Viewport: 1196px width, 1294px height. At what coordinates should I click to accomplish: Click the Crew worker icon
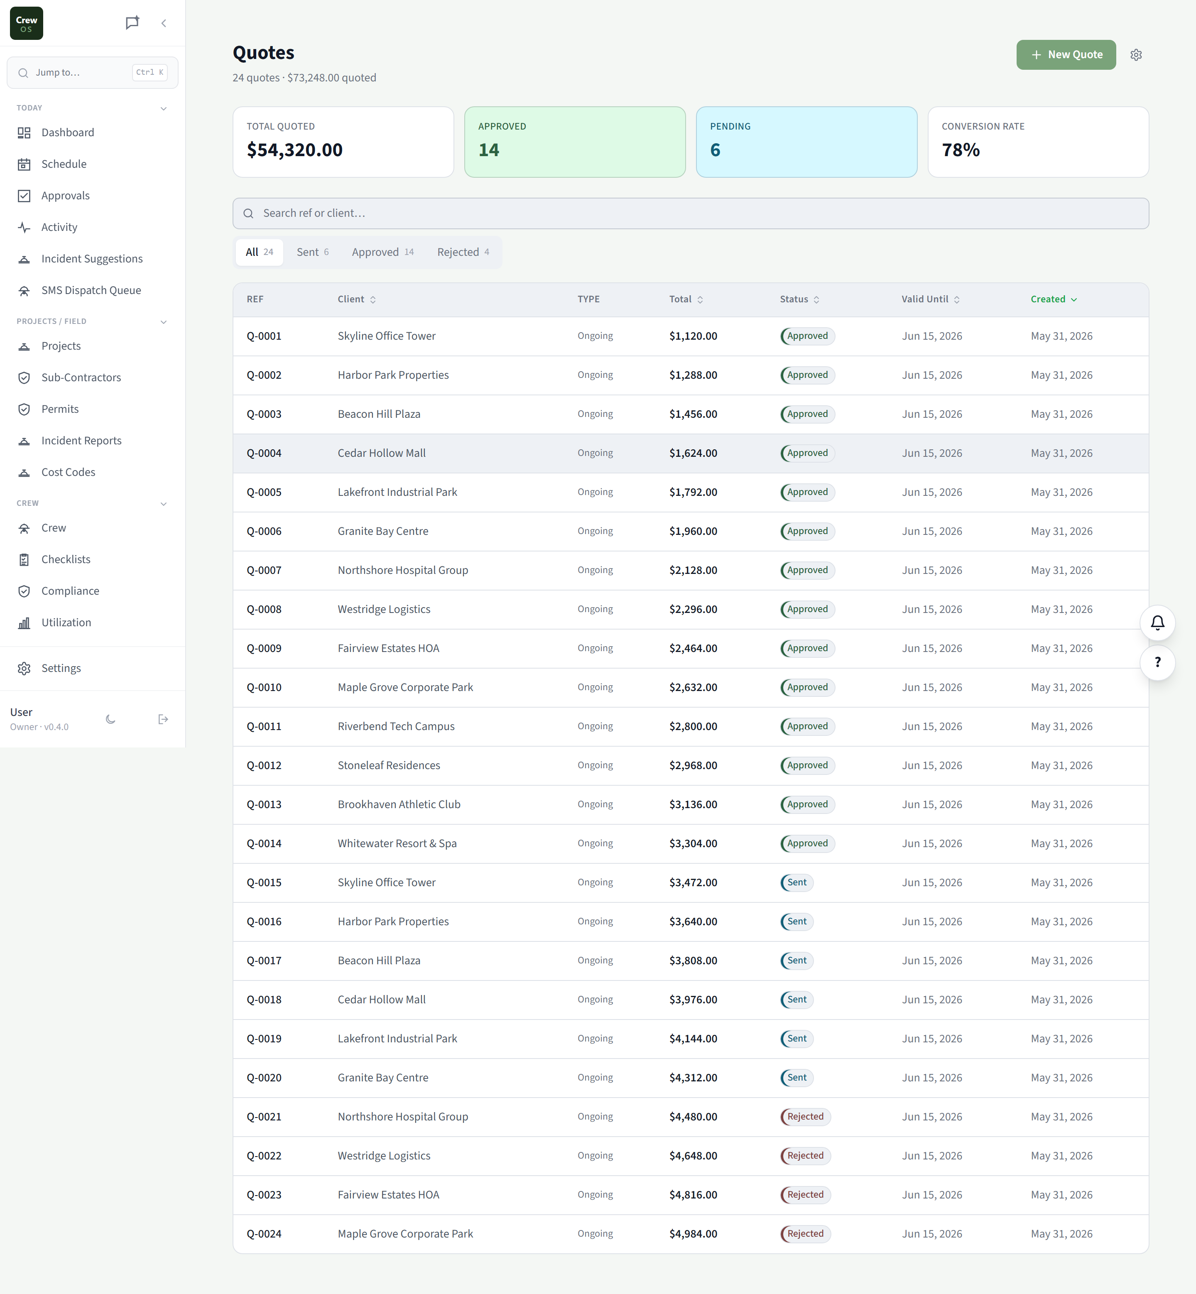coord(24,528)
